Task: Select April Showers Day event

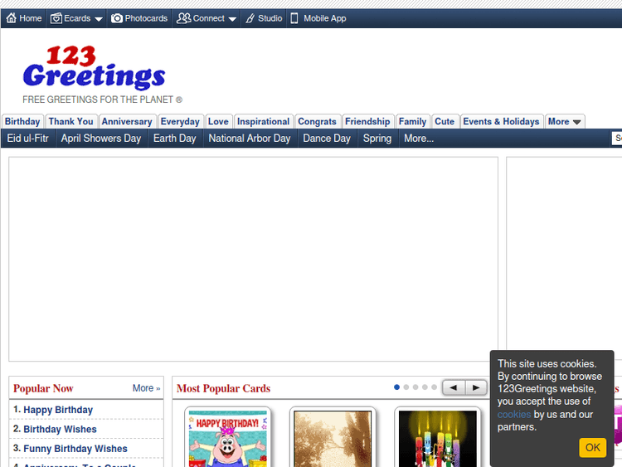Action: pos(101,138)
